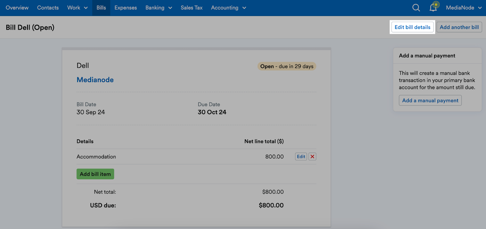The width and height of the screenshot is (486, 229).
Task: Delete Accommodation item with red X
Action: point(312,157)
